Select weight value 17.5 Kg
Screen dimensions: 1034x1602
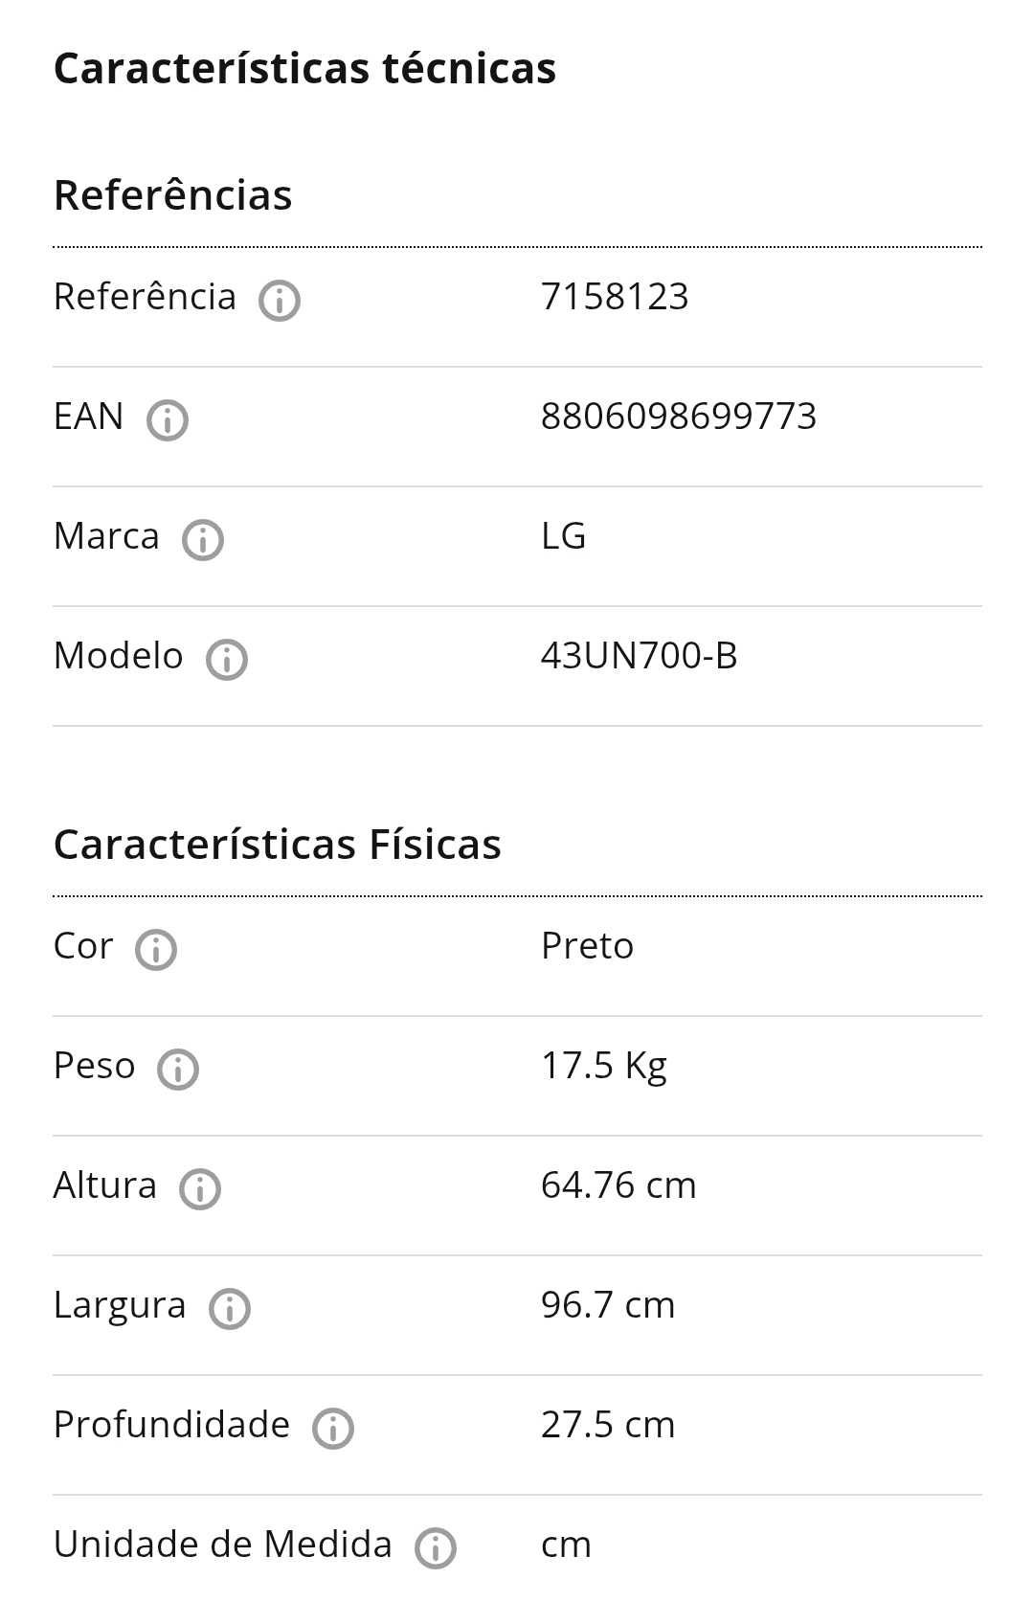[x=604, y=1067]
